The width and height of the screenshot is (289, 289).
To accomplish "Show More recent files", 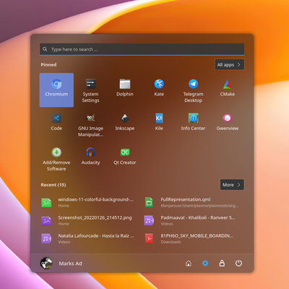I will pos(232,185).
